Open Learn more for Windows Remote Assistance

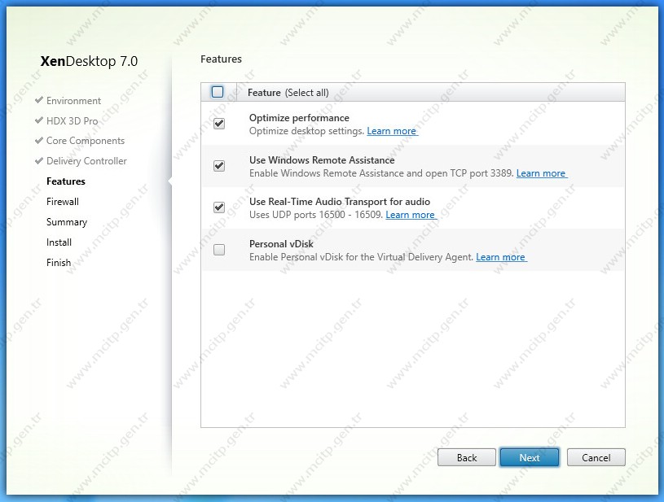tap(541, 173)
